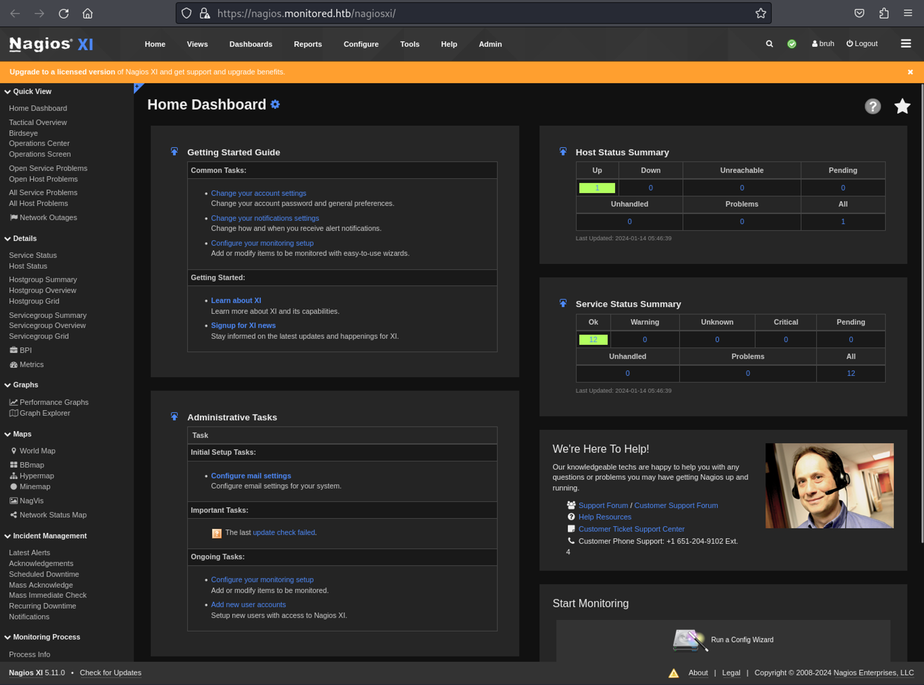Click the Getting Started Guide pin icon

pos(174,152)
